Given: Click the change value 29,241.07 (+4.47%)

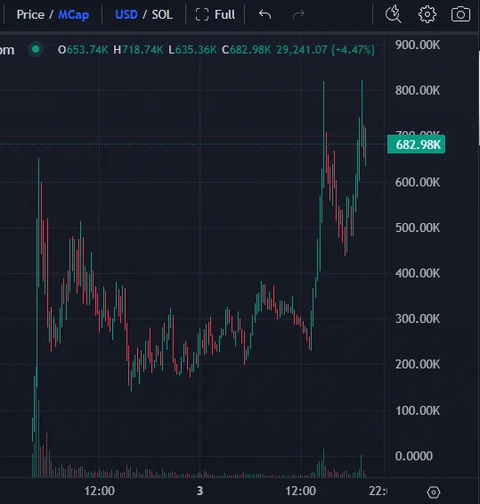Looking at the screenshot, I should 325,50.
